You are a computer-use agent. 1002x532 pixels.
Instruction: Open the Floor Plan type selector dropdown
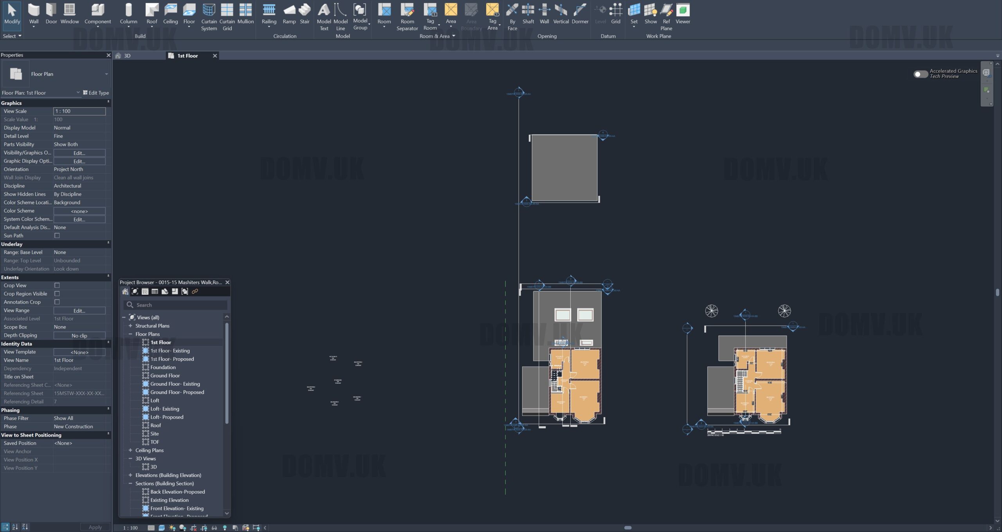(x=106, y=74)
